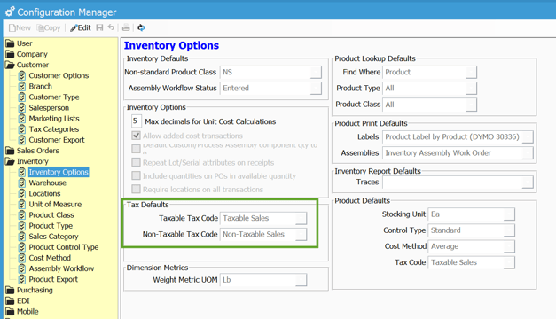
Task: Click the Undo arrow icon
Action: 111,27
